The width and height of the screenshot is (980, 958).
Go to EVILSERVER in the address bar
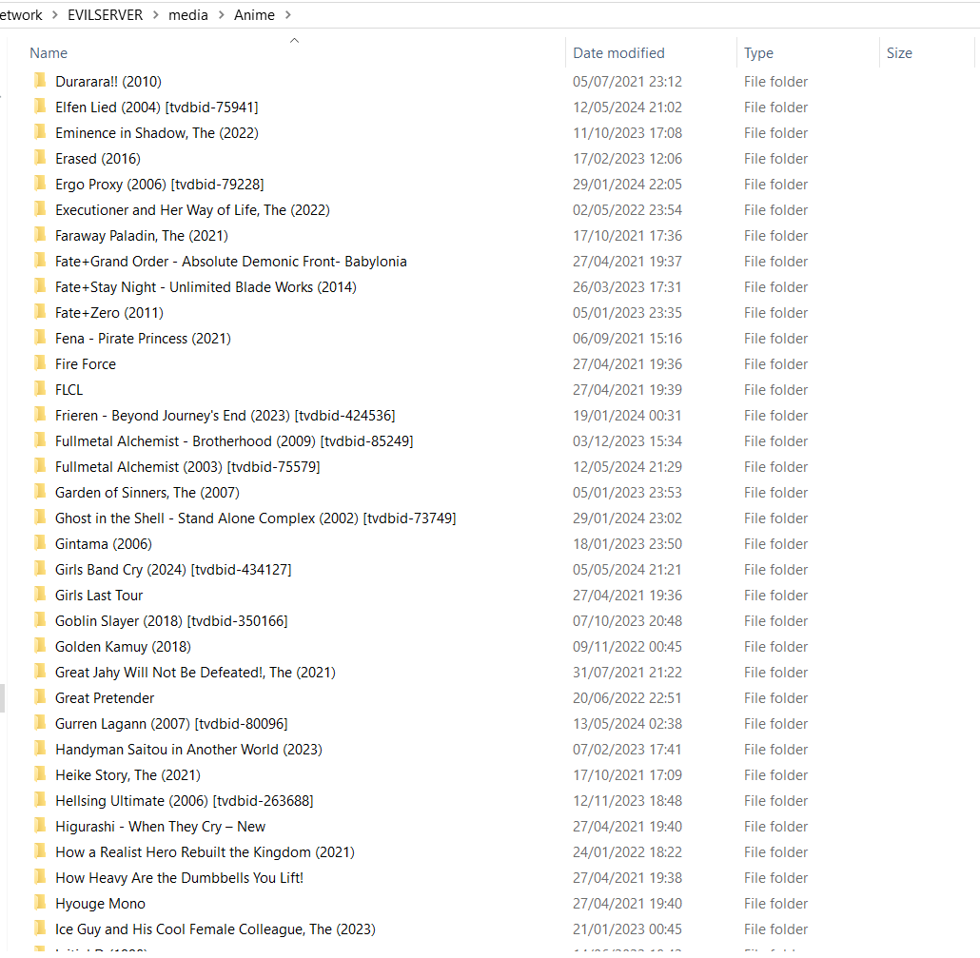105,15
